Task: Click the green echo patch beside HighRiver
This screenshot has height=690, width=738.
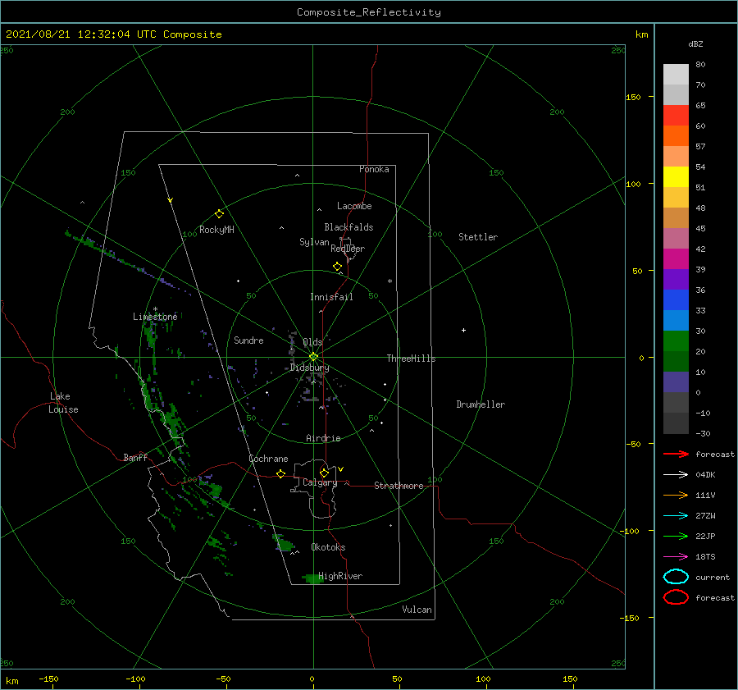Action: [x=313, y=578]
